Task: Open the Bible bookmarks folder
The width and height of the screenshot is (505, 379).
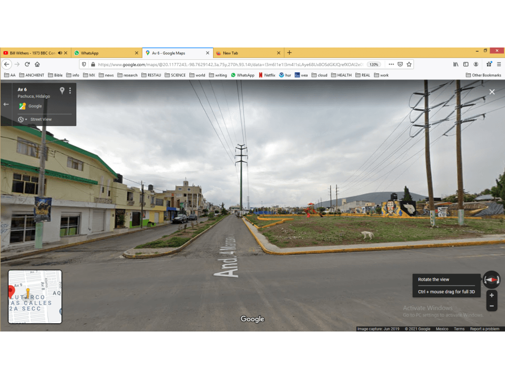Action: point(55,75)
